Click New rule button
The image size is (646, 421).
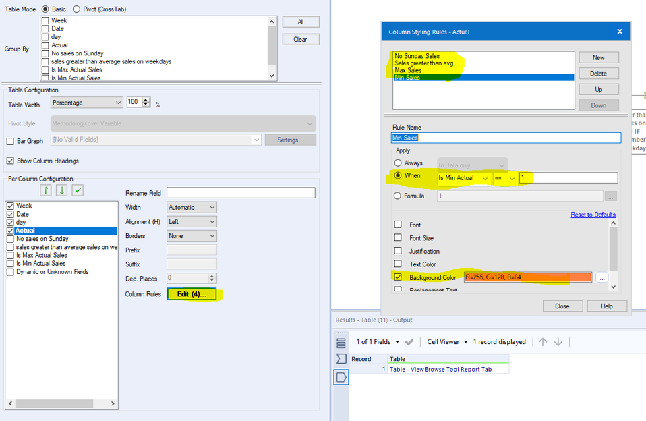pyautogui.click(x=599, y=58)
